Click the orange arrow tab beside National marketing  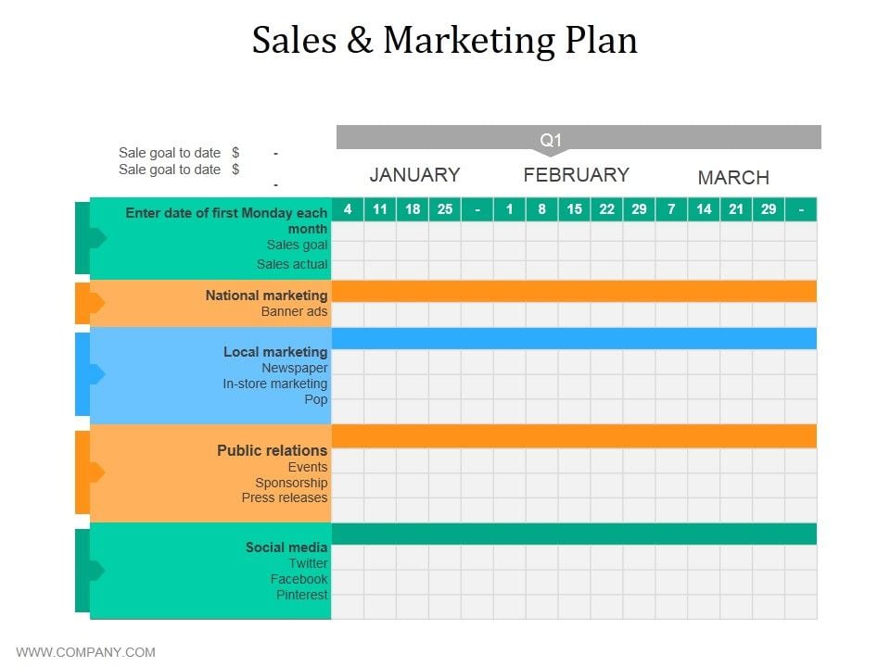(90, 304)
